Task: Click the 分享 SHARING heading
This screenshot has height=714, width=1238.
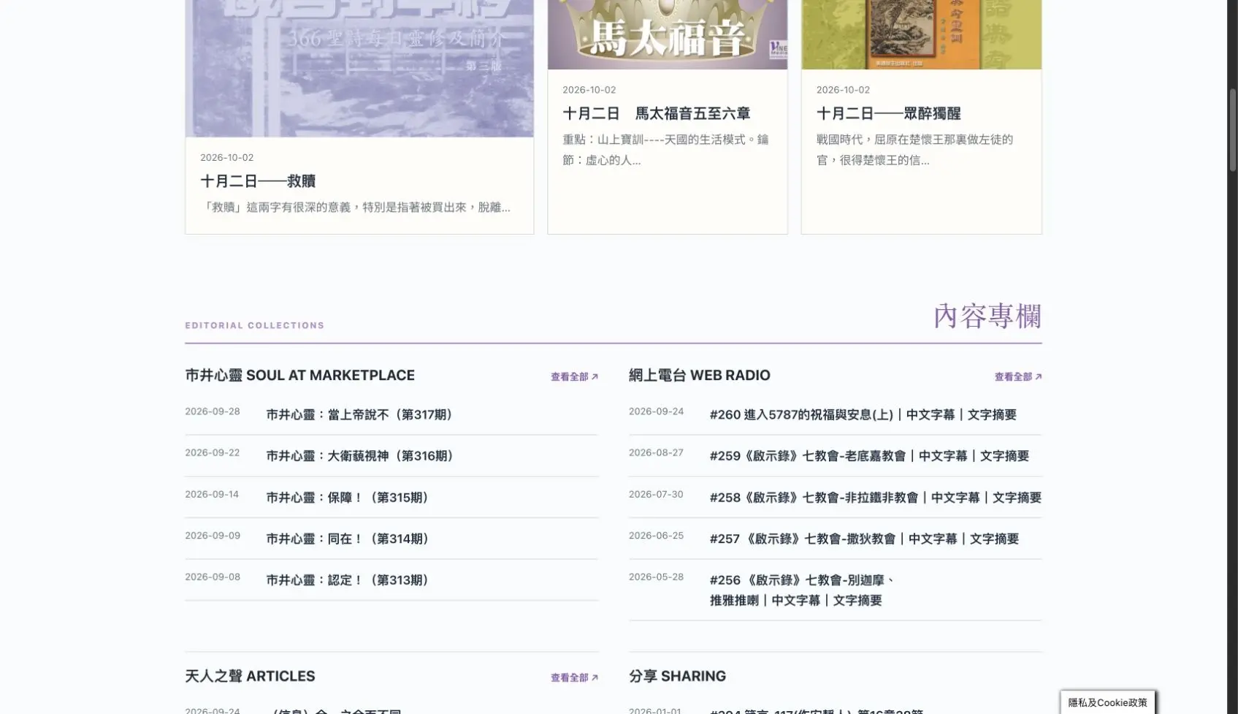Action: pos(677,677)
